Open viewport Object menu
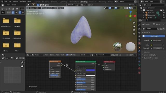The image size is (166, 93). coord(60,8)
